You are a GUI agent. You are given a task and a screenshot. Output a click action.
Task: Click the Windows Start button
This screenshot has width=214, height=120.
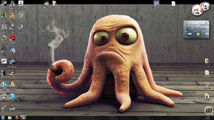(x=3, y=117)
